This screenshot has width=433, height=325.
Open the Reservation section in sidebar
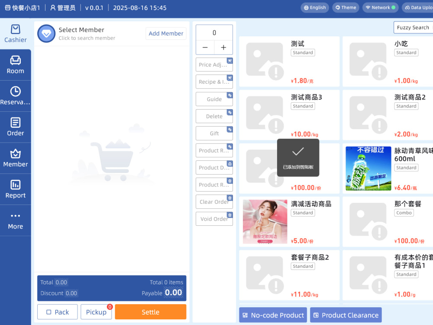point(16,96)
